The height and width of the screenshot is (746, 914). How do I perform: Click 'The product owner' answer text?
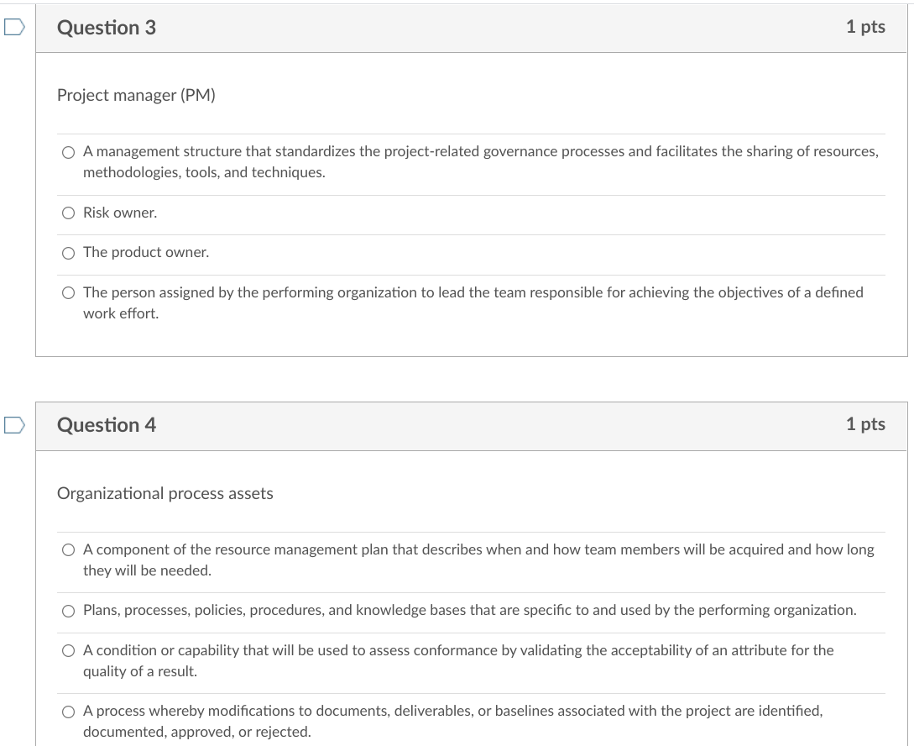point(145,252)
